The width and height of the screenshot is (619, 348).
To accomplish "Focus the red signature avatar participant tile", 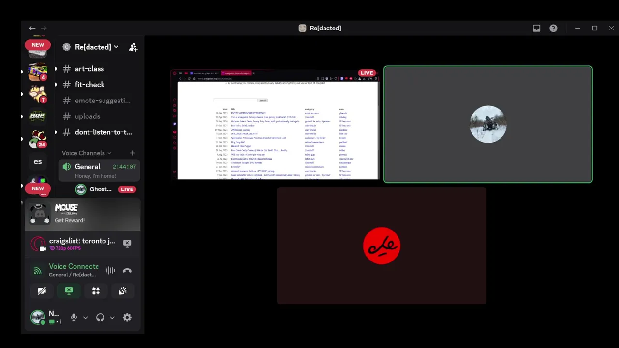I will pos(382,246).
